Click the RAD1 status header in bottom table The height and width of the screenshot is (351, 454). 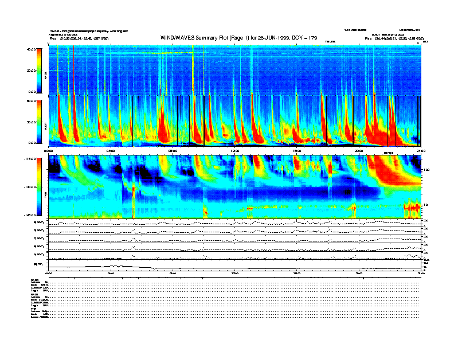(x=34, y=294)
